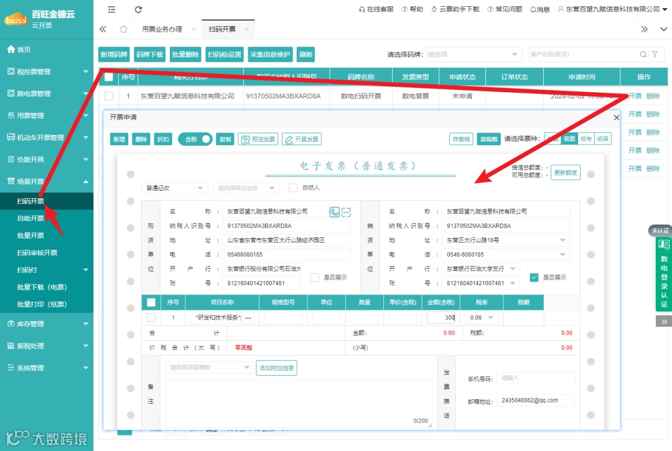This screenshot has height=451, width=672.
Task: Collapse 场景开票 sidebar menu
Action: click(x=47, y=181)
